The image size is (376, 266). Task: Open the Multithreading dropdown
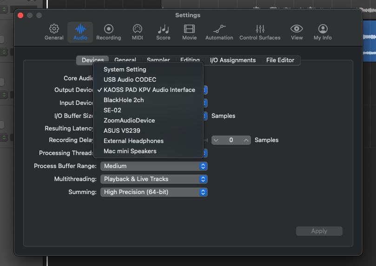pos(154,179)
